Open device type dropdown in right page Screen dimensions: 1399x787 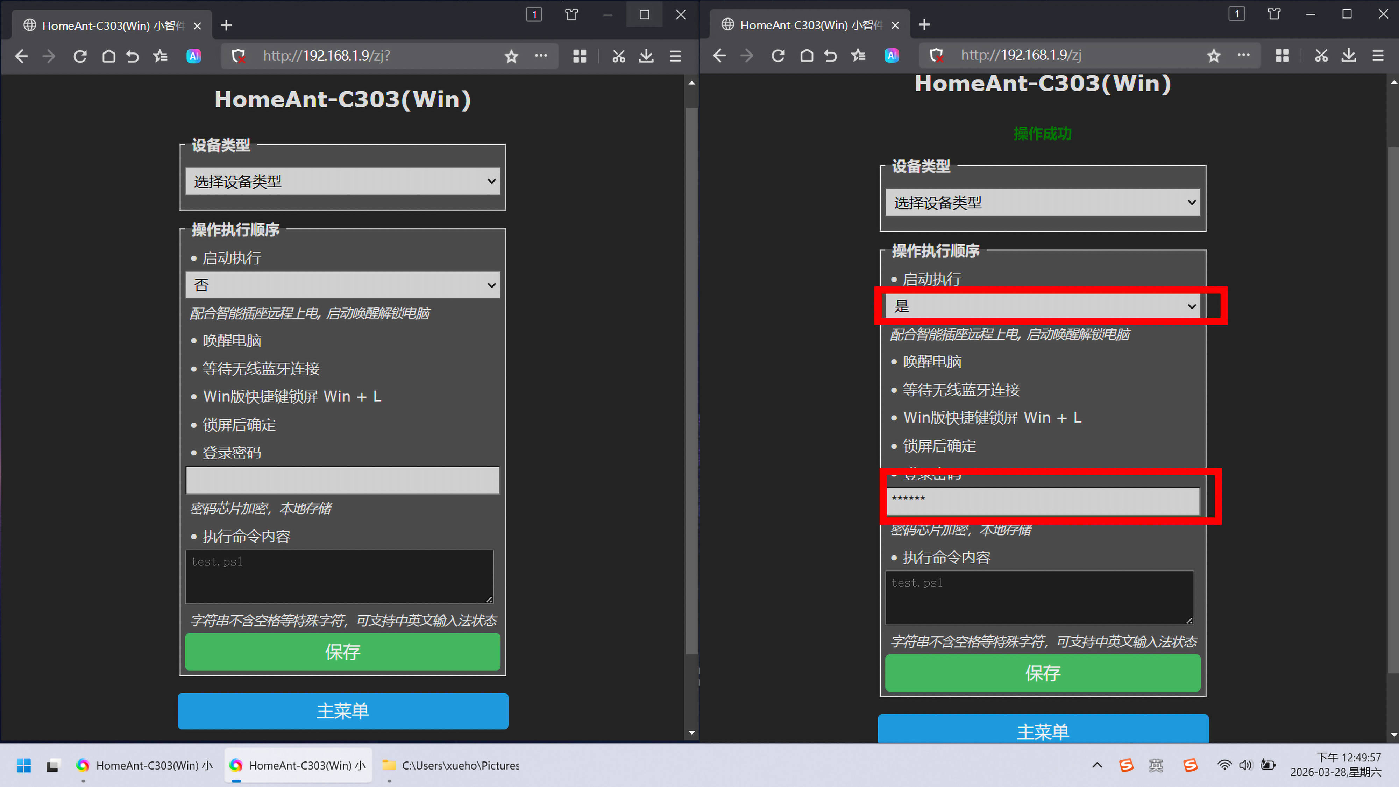click(x=1042, y=203)
